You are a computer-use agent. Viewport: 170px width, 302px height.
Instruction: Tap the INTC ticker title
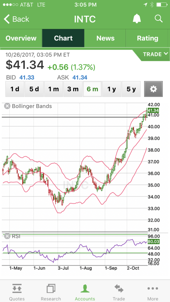click(x=85, y=19)
